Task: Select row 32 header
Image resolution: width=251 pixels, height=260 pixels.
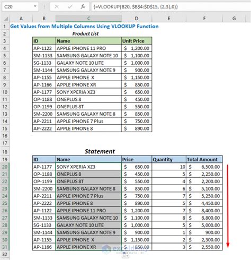Action: click(5, 254)
